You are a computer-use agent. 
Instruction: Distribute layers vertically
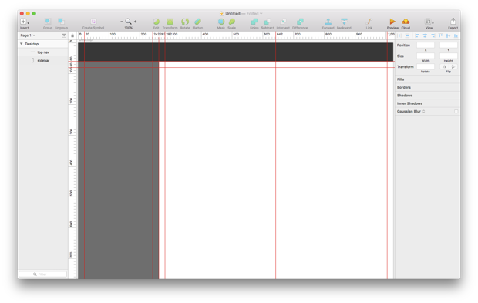(x=407, y=35)
